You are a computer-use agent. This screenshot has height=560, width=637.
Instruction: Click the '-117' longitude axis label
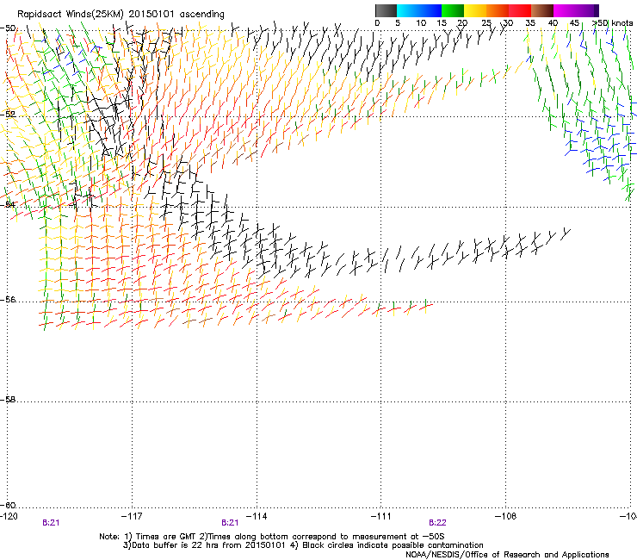point(132,516)
